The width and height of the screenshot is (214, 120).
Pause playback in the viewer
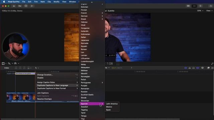(x=118, y=64)
